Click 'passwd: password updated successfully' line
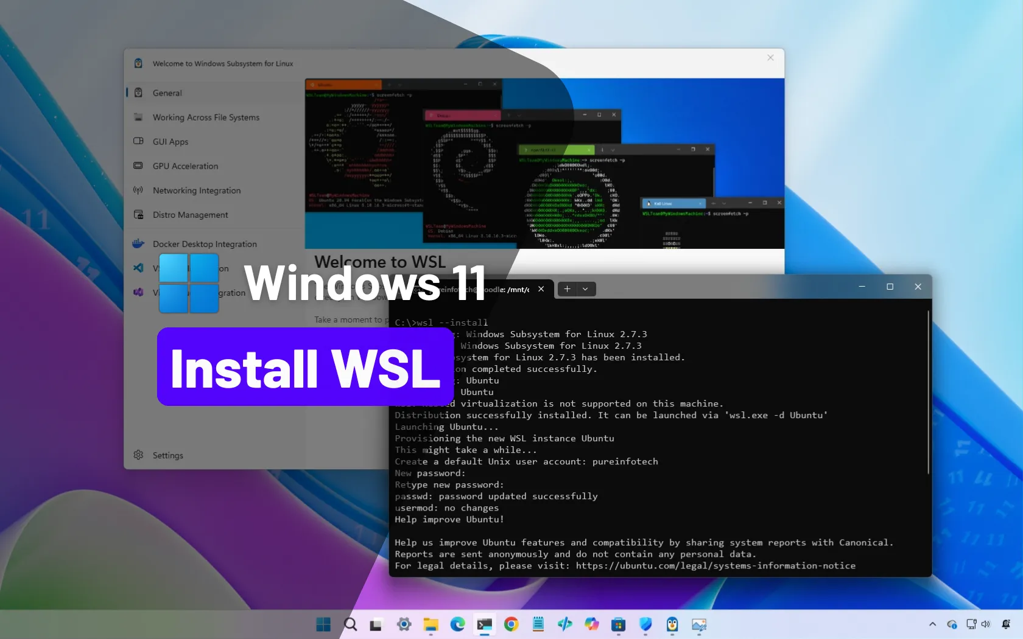The image size is (1023, 639). pyautogui.click(x=496, y=497)
